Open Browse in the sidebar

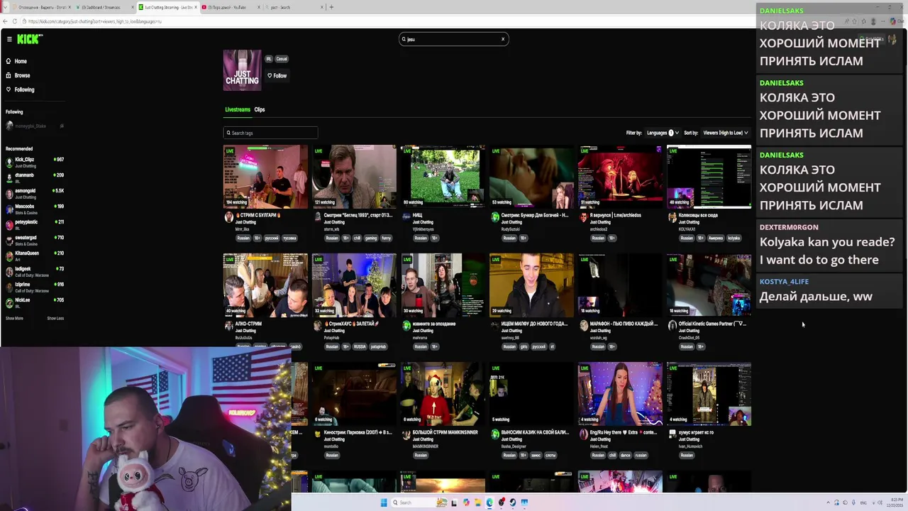[x=18, y=75]
